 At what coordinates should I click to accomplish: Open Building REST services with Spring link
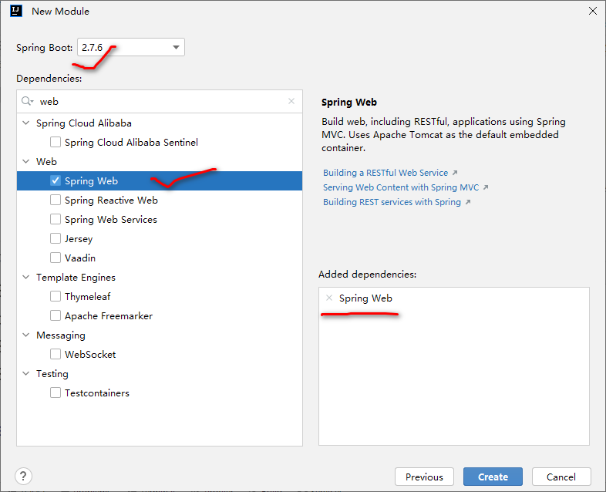tap(392, 202)
